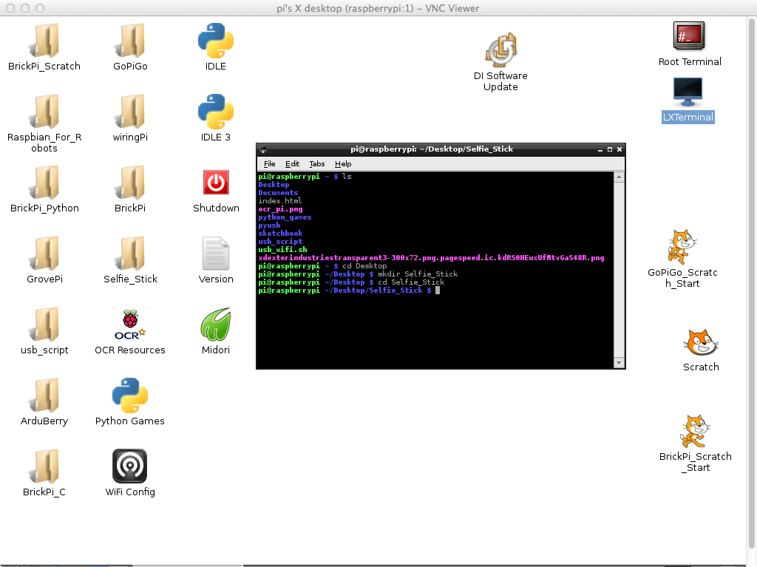Launch the Midori browser
Screen dimensions: 757x567
(x=216, y=325)
